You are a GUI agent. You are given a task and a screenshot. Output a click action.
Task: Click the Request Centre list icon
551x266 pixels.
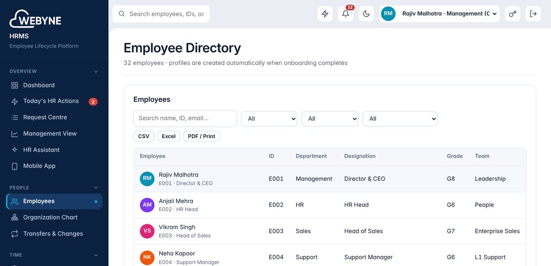[15, 118]
